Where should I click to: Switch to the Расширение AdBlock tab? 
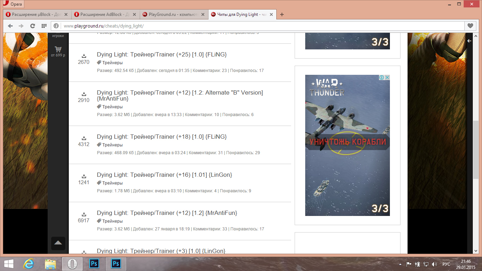point(105,14)
